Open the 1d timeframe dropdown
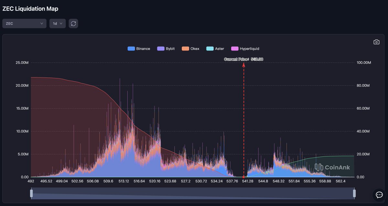388x206 pixels. tap(58, 24)
